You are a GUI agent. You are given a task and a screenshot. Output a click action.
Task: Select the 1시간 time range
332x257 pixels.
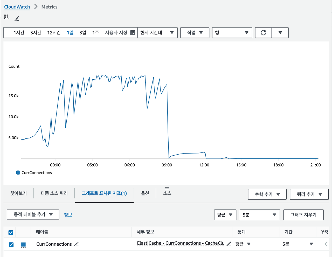pos(19,33)
